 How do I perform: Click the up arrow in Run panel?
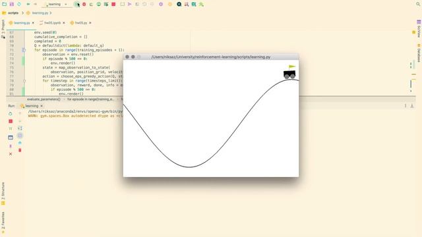click(x=20, y=114)
